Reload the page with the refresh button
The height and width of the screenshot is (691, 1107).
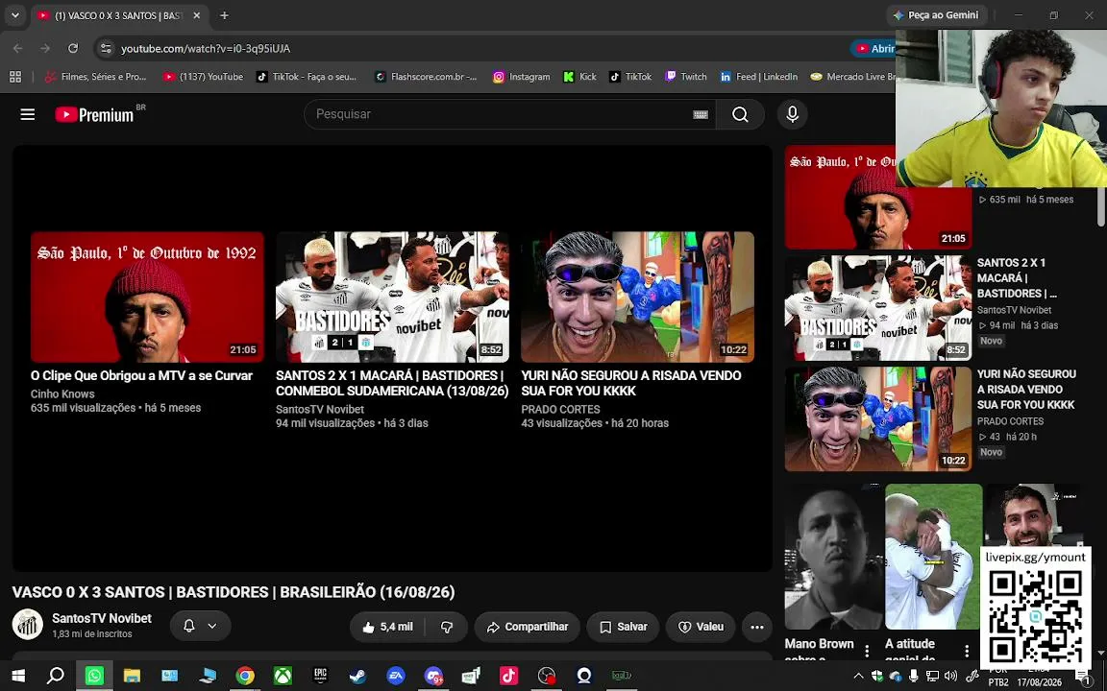pyautogui.click(x=73, y=48)
